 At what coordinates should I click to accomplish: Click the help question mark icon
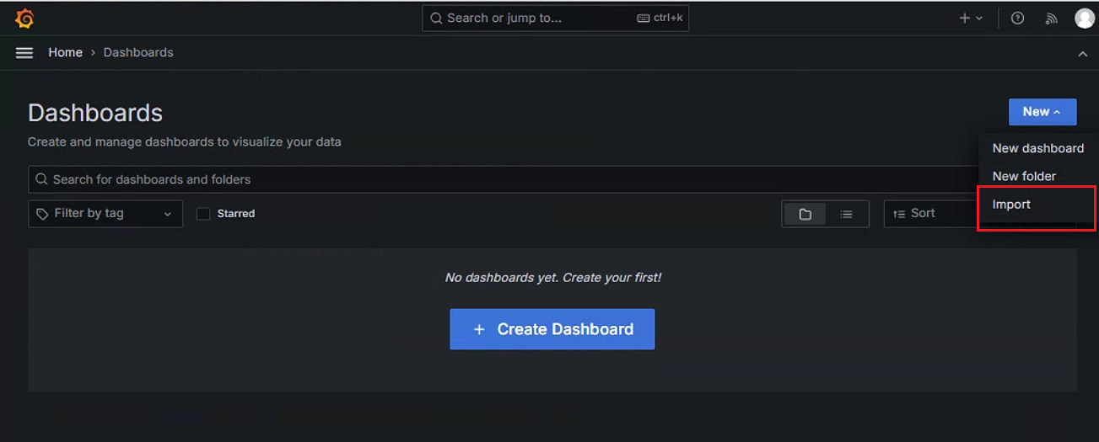tap(1018, 18)
